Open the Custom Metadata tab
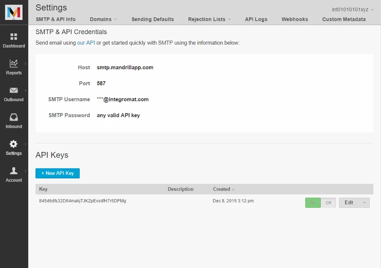The image size is (381, 268). [x=344, y=19]
